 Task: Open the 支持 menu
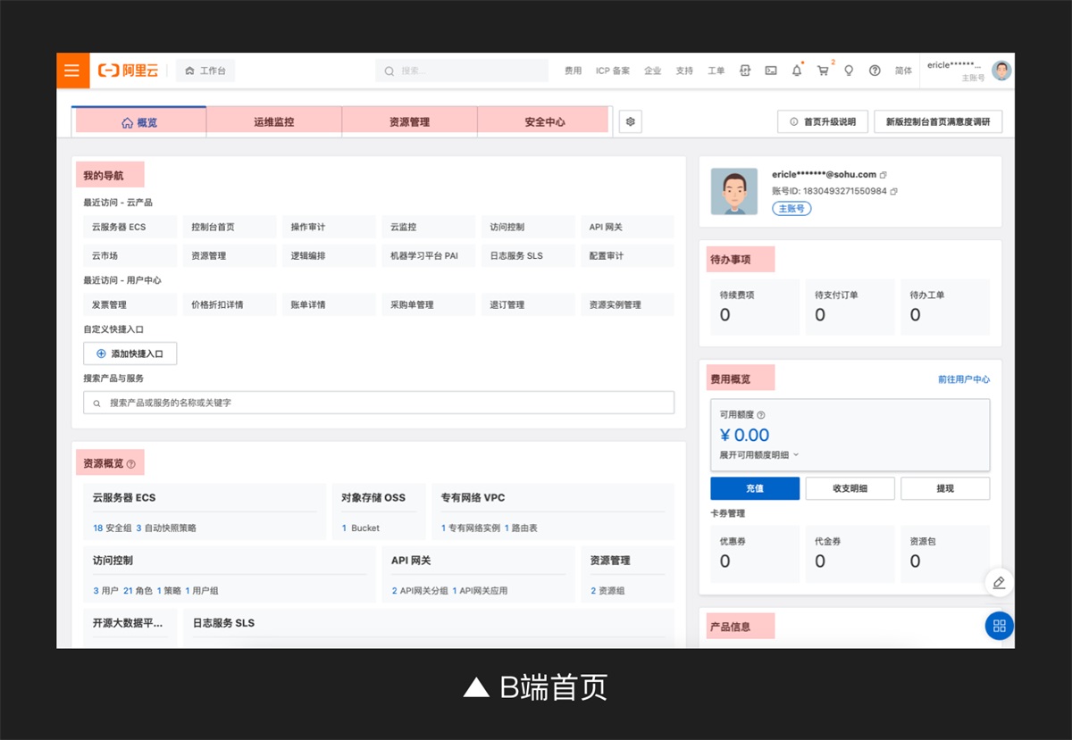pyautogui.click(x=684, y=71)
